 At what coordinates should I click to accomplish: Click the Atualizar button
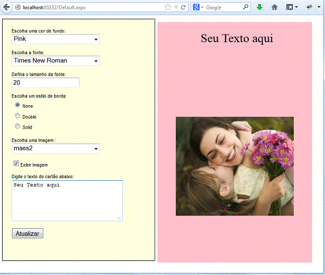[x=28, y=233]
